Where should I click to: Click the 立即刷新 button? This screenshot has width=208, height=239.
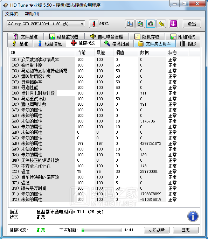[x=157, y=230]
